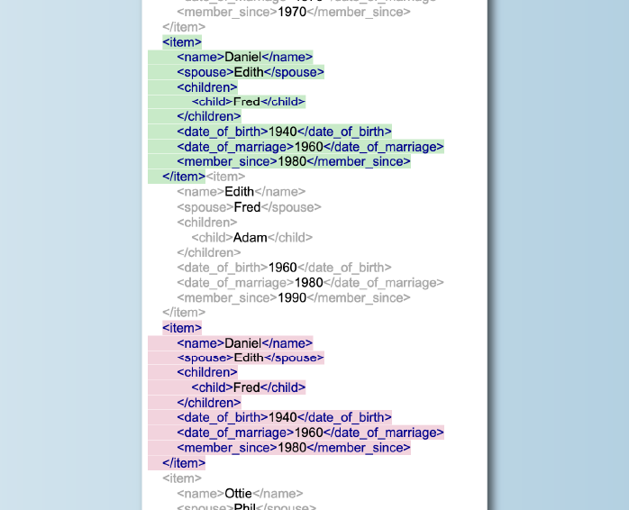
Task: Click the name Ottie line
Action: click(240, 494)
